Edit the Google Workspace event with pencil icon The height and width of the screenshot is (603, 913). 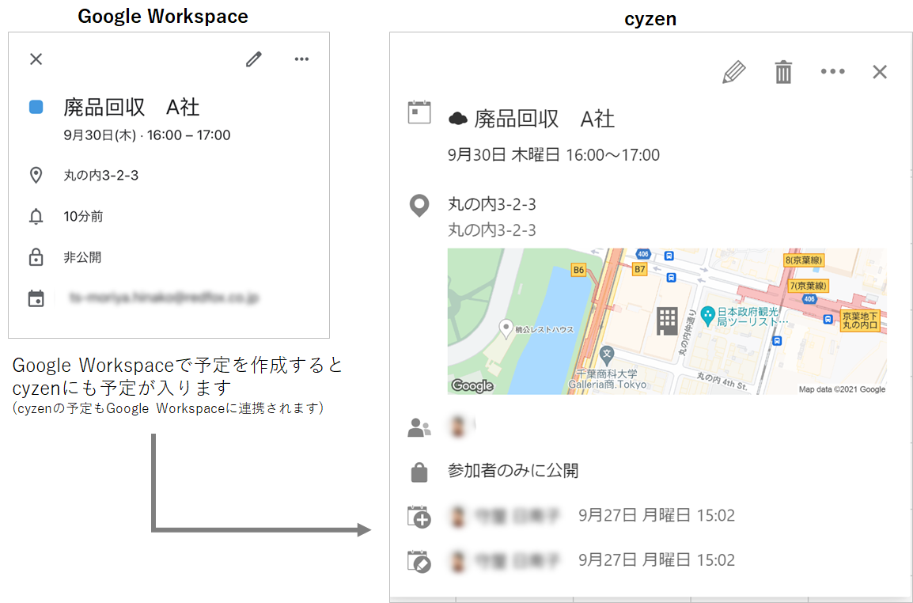point(253,59)
